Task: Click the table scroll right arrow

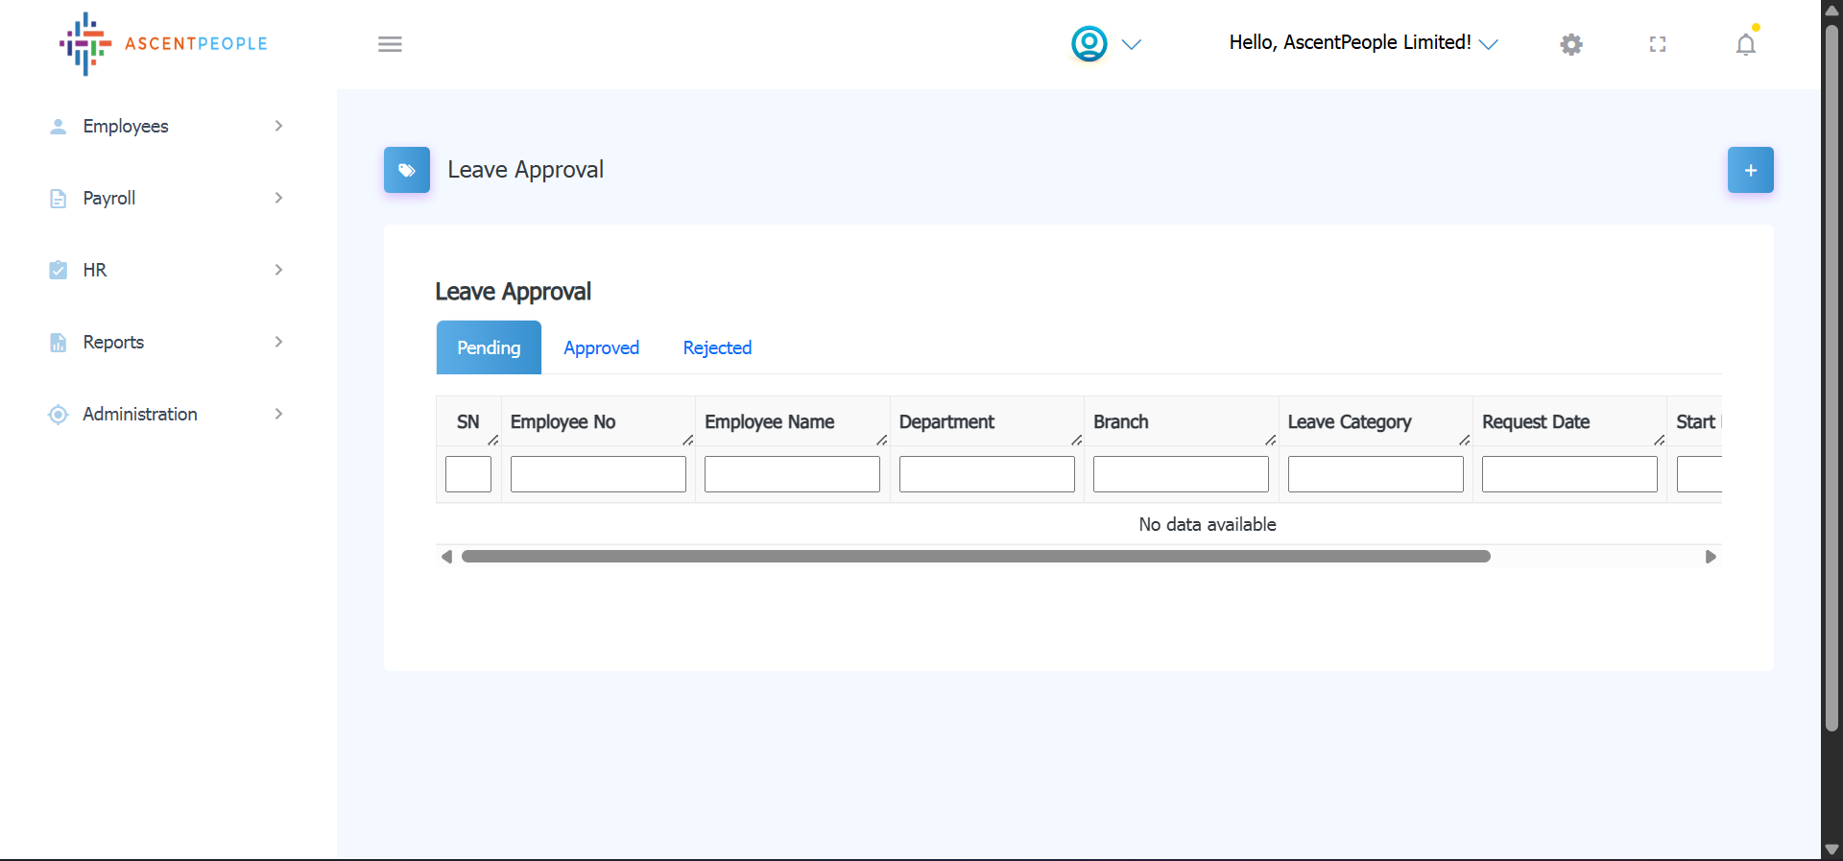Action: click(x=1710, y=557)
